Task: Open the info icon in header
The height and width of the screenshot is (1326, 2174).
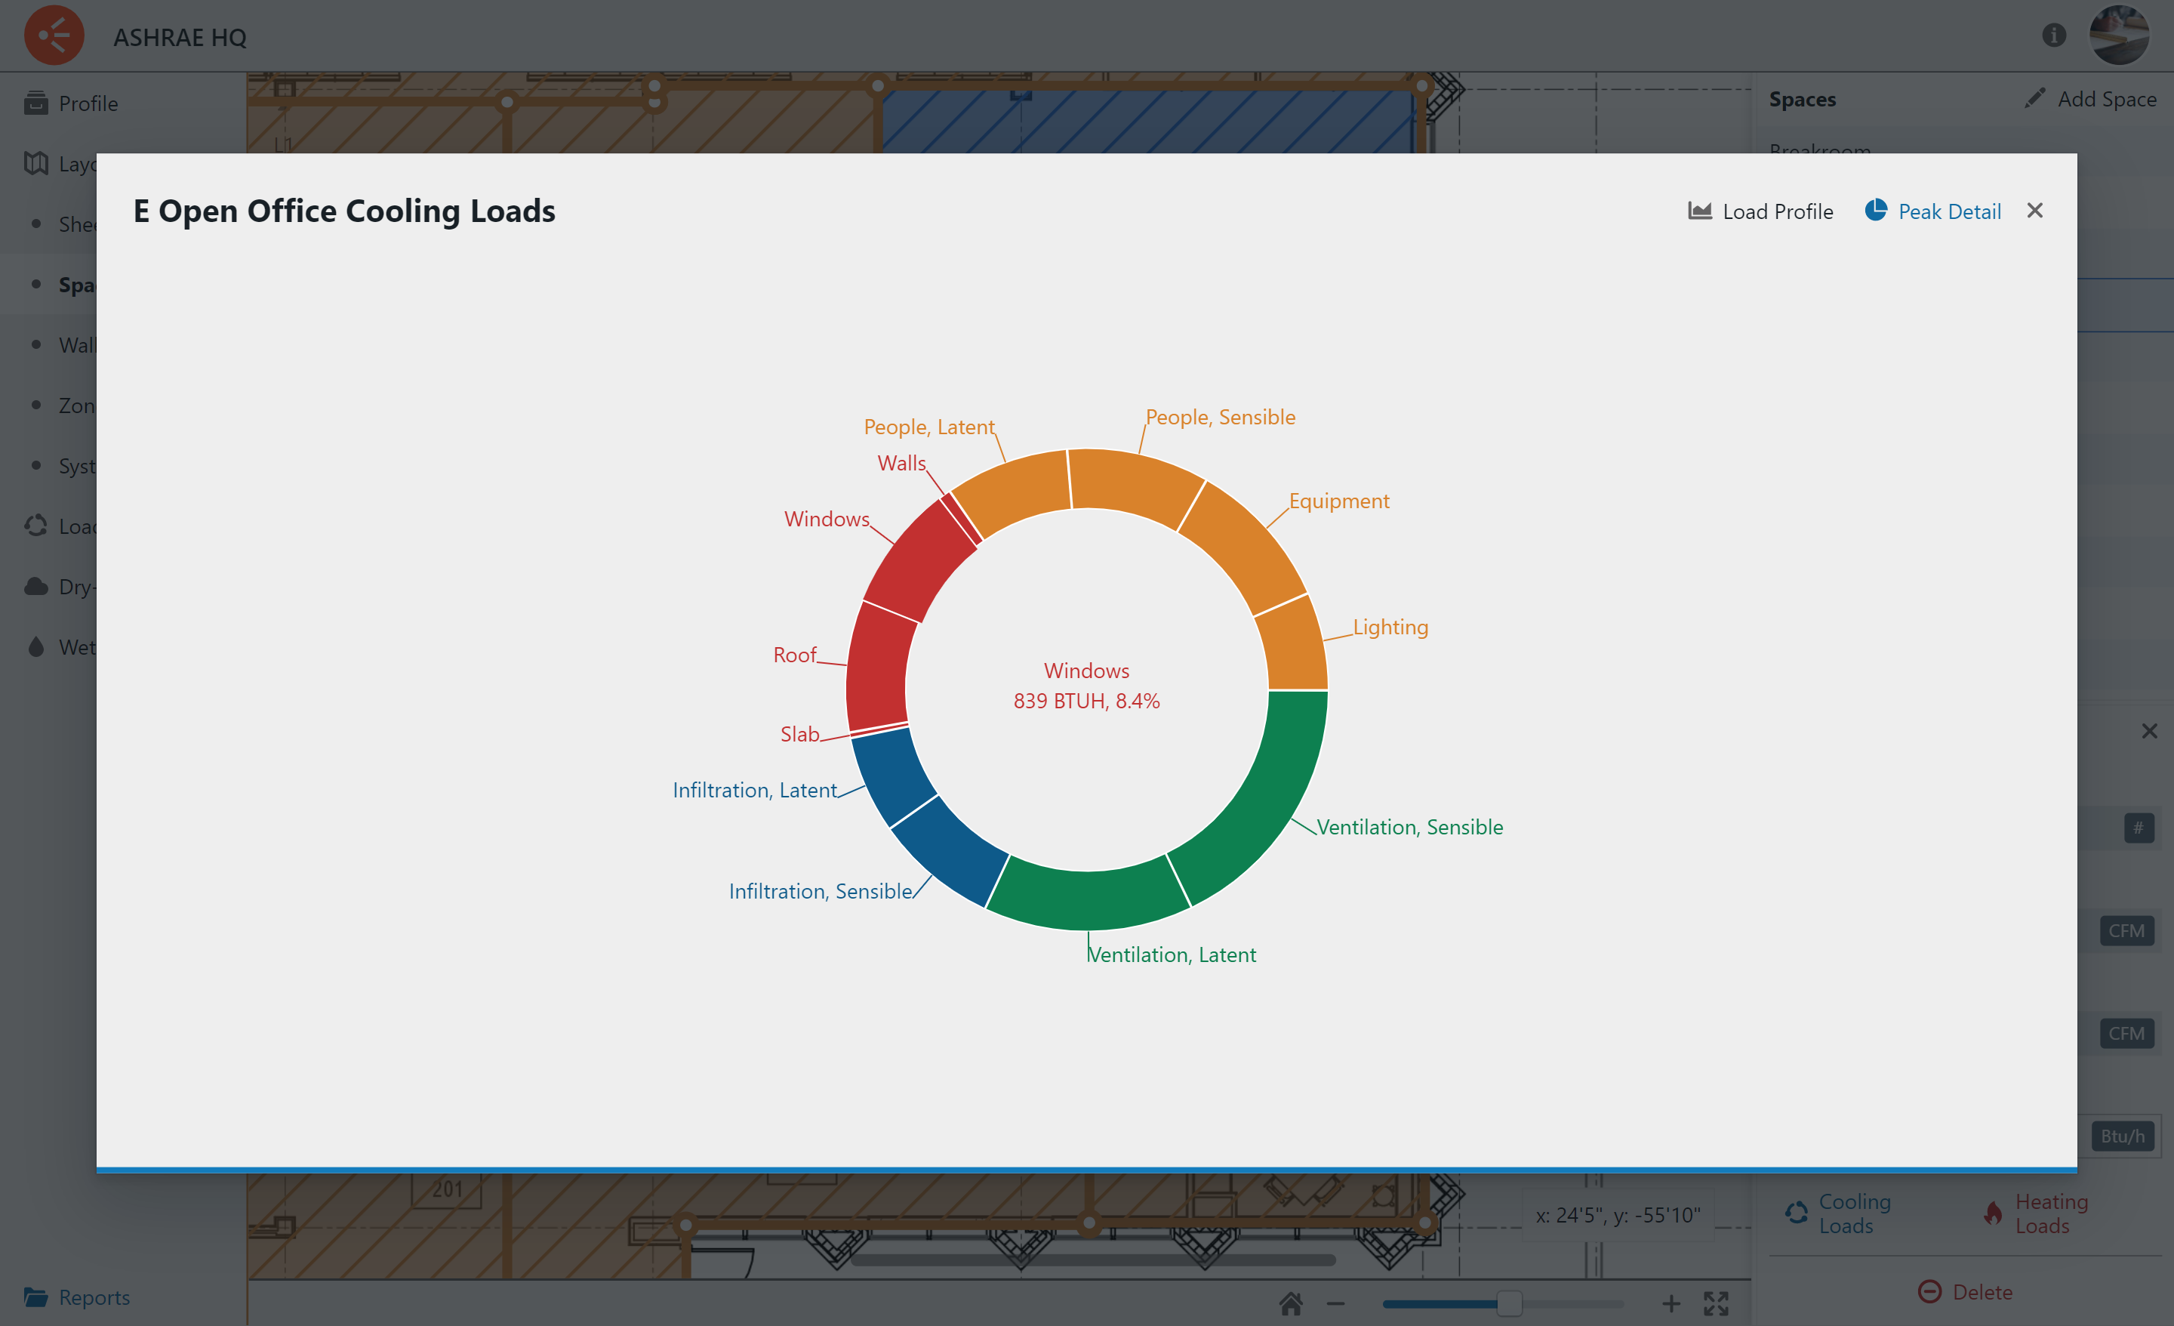Action: click(2053, 35)
